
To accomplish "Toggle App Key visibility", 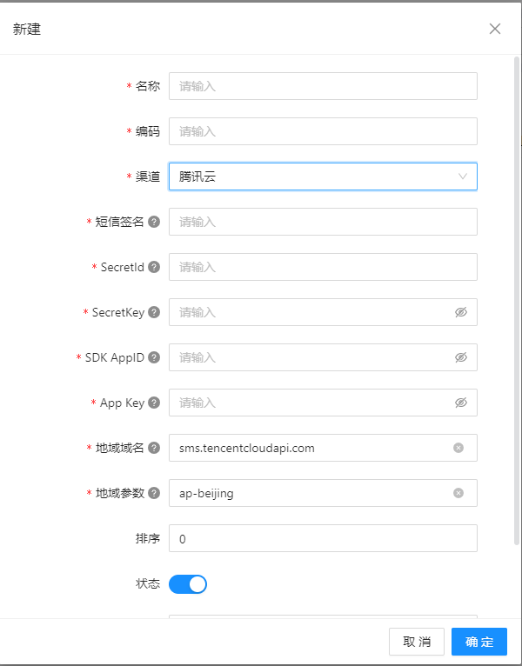I will [x=461, y=403].
